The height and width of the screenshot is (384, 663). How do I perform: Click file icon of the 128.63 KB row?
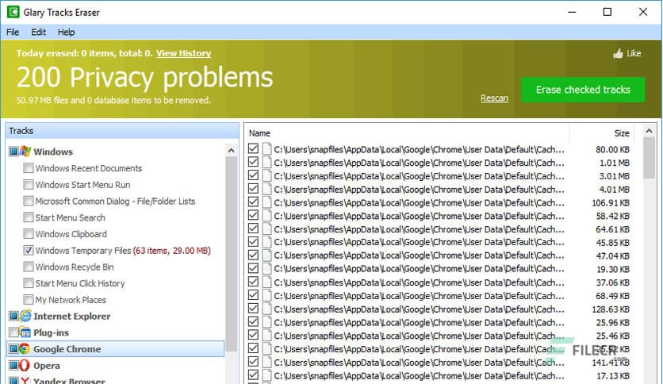(266, 309)
